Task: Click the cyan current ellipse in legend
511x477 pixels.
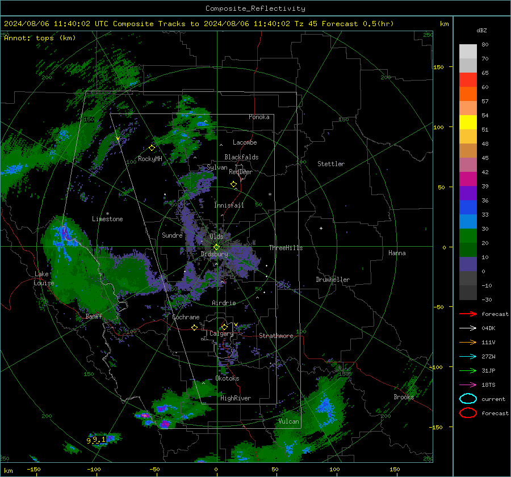Action: 468,399
